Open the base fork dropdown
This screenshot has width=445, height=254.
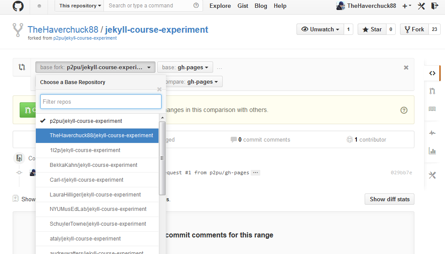95,68
